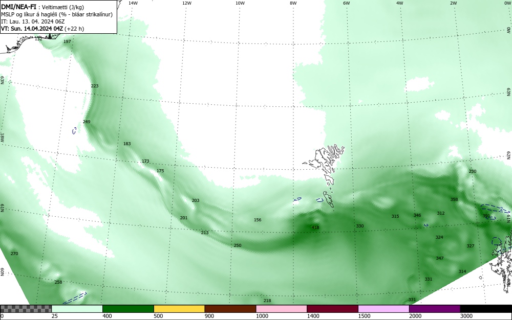Click the 201 value label
512x320 pixels.
click(183, 218)
